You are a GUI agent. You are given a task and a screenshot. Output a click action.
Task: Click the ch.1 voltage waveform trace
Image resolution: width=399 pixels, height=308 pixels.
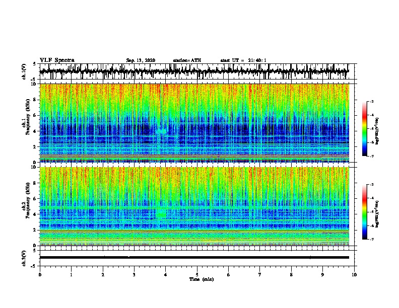point(194,71)
